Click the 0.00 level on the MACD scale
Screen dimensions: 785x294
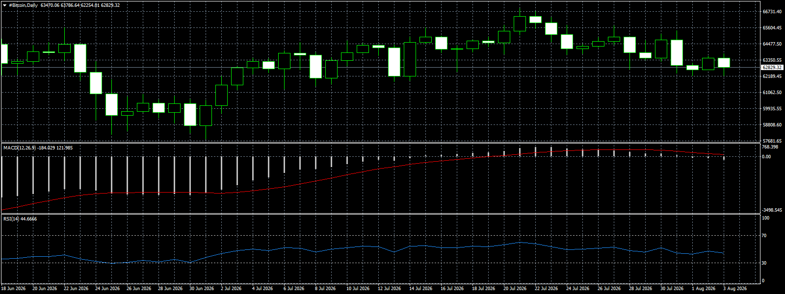[x=766, y=157]
